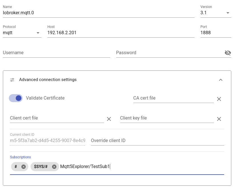
Task: Click the Override client ID field
Action: (x=157, y=141)
